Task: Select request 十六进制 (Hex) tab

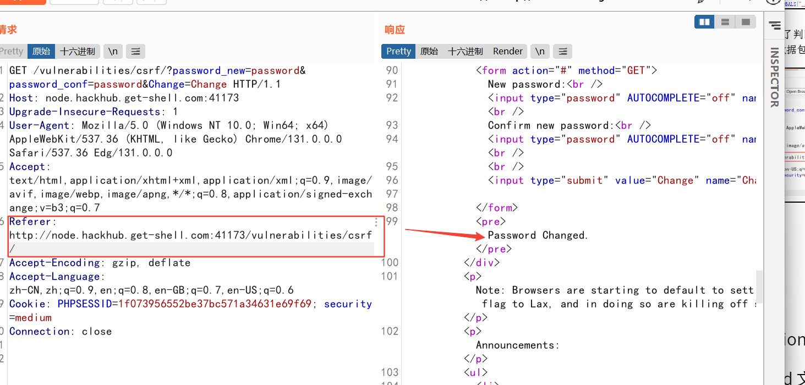Action: coord(78,52)
